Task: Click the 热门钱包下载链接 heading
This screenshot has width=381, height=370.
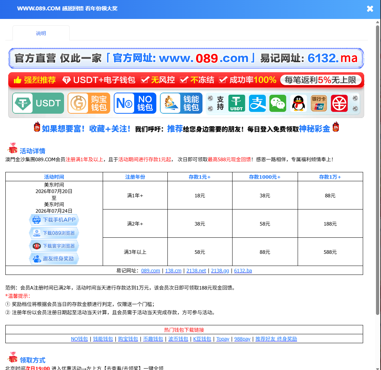Action: point(184,330)
